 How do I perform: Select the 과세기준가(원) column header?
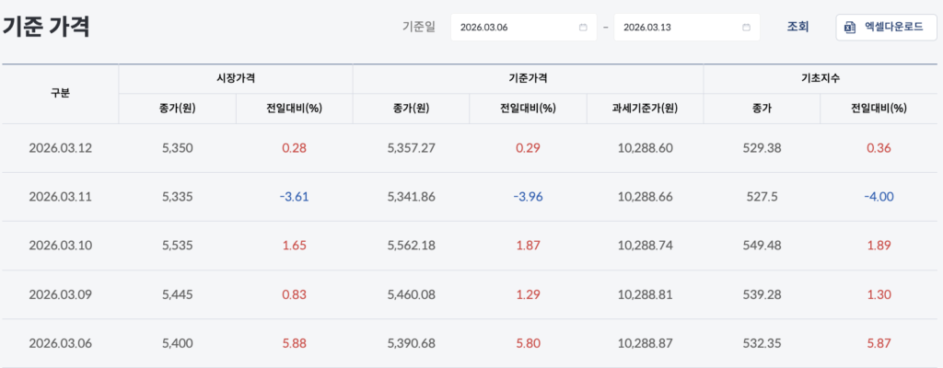[645, 108]
